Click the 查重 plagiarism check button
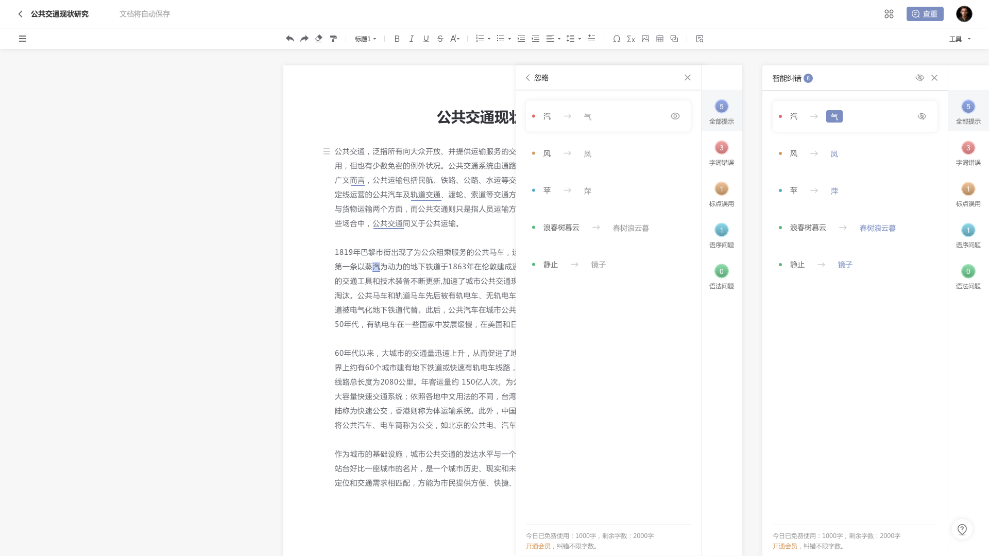This screenshot has width=989, height=556. coord(925,14)
